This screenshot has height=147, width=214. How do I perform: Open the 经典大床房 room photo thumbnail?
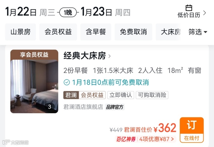pos(34,81)
